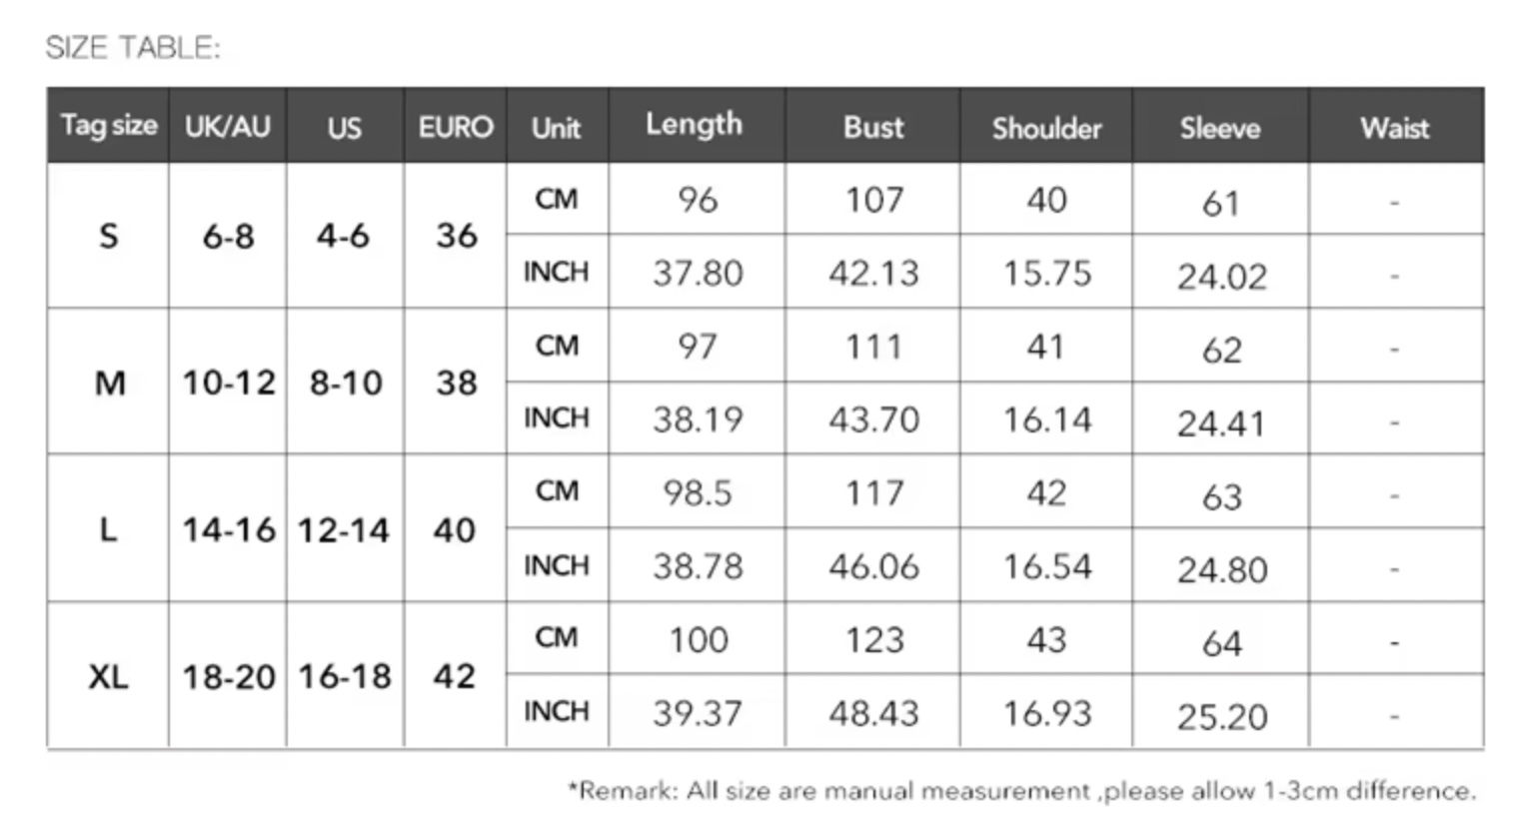This screenshot has height=817, width=1529.
Task: Click the Shoulder column header
Action: [x=1046, y=128]
